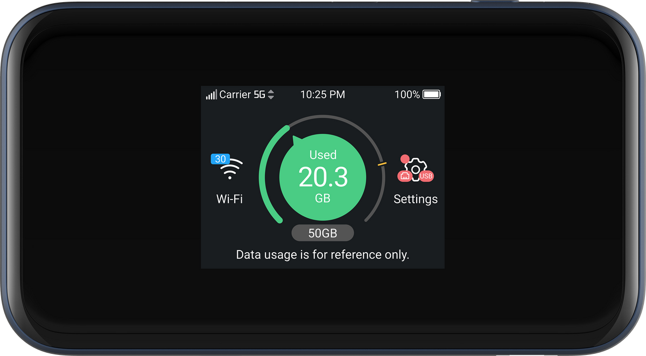The width and height of the screenshot is (646, 356).
Task: Tap the battery icon in status bar
Action: click(x=432, y=95)
